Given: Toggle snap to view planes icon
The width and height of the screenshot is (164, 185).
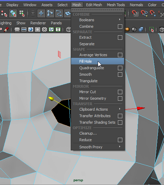Looking at the screenshot, I should 68,13.
